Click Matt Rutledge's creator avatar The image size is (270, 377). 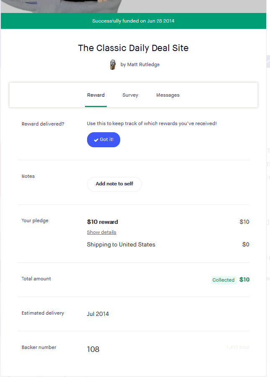[x=113, y=64]
